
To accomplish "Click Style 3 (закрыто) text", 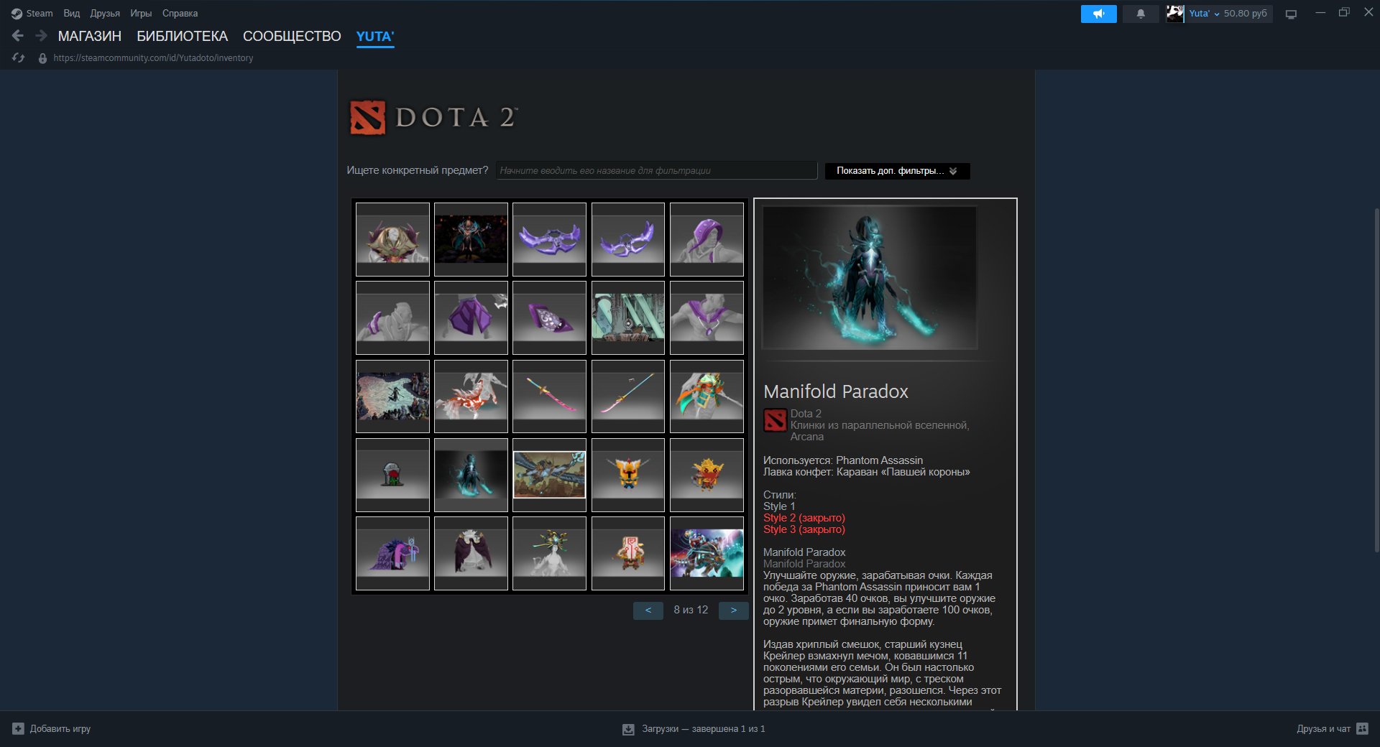I will pos(804,529).
